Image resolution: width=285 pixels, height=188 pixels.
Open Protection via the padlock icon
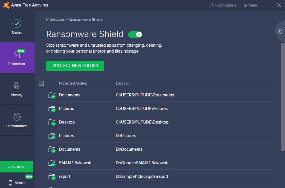(16, 55)
